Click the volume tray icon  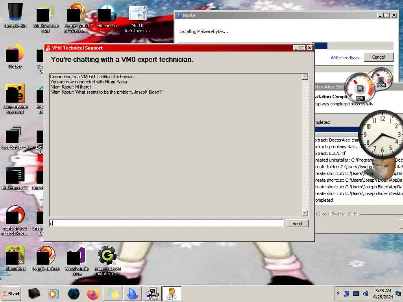(366, 293)
